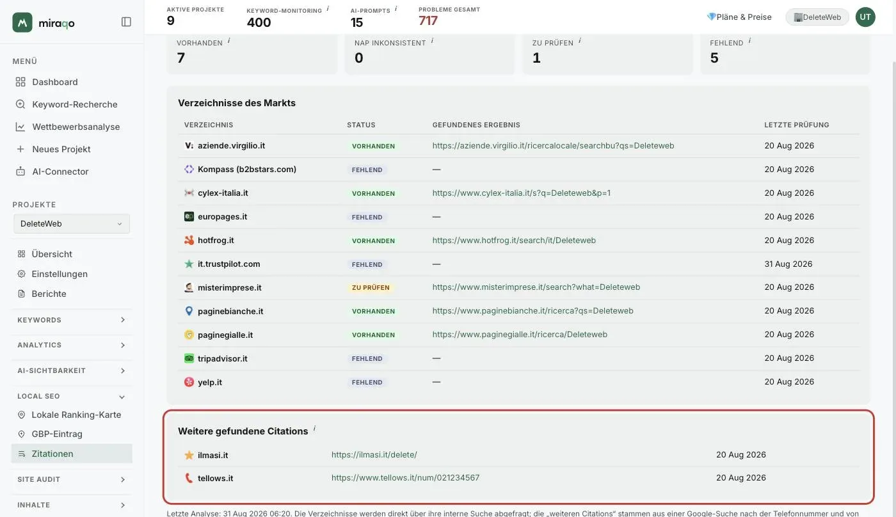This screenshot has height=517, width=896.
Task: Click the Dashboard grid icon
Action: 20,82
